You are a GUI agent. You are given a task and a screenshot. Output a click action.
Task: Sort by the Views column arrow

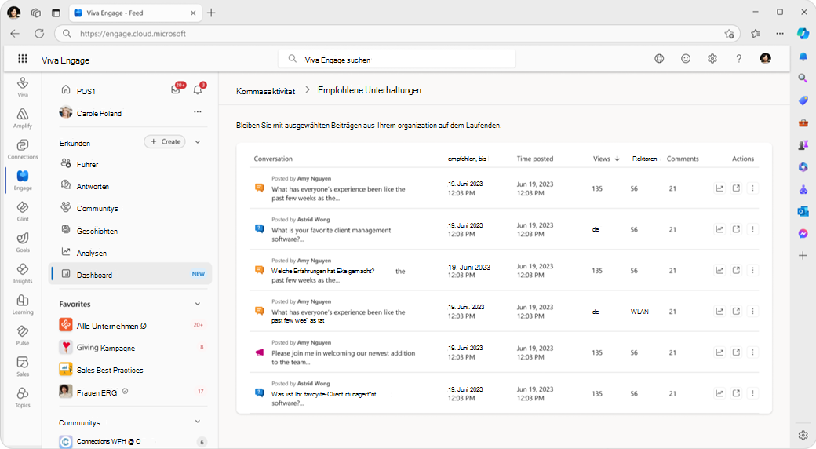[617, 159]
